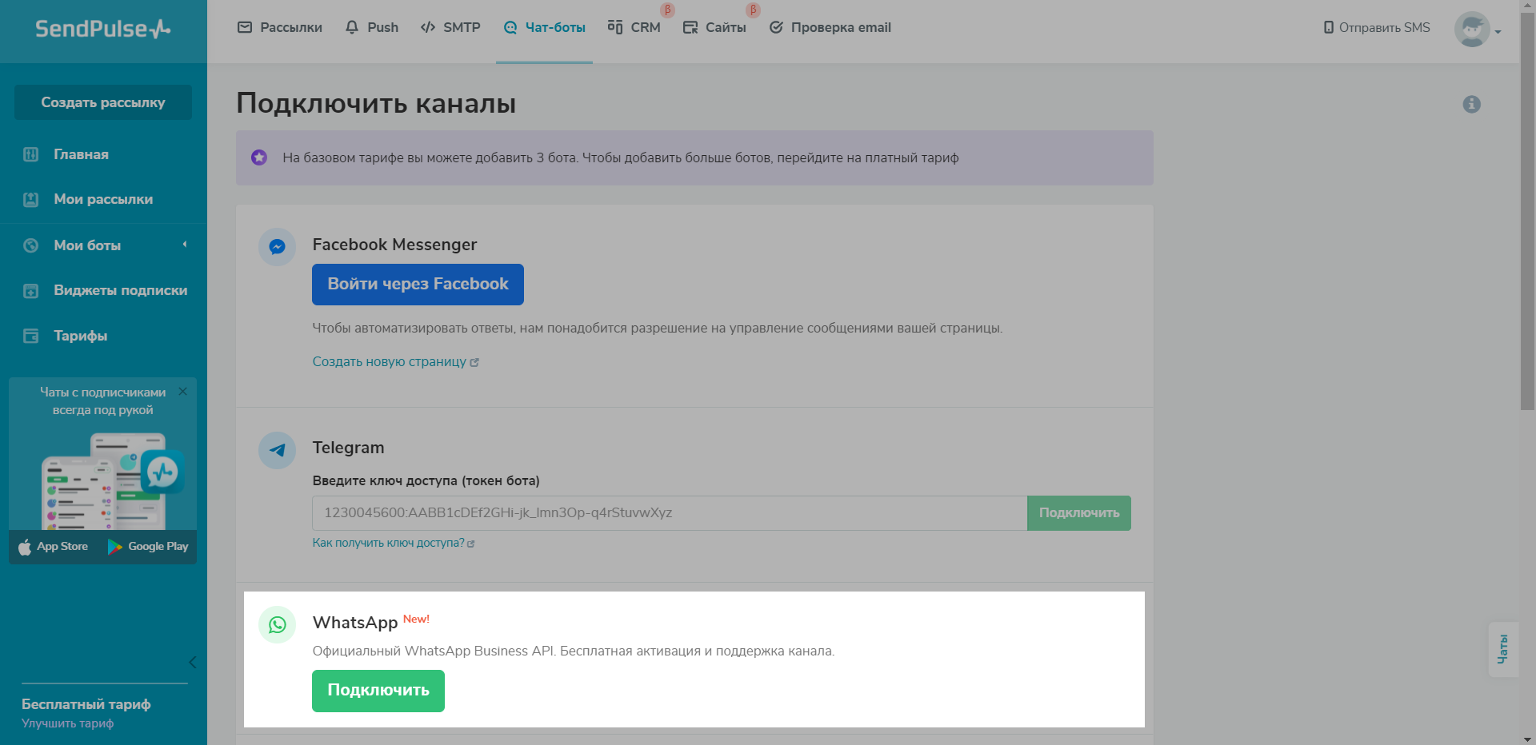Click the SendPulse logo
Image resolution: width=1536 pixels, height=745 pixels.
coord(102,29)
